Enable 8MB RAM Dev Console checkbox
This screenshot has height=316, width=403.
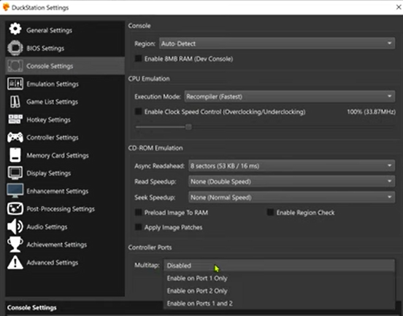138,59
